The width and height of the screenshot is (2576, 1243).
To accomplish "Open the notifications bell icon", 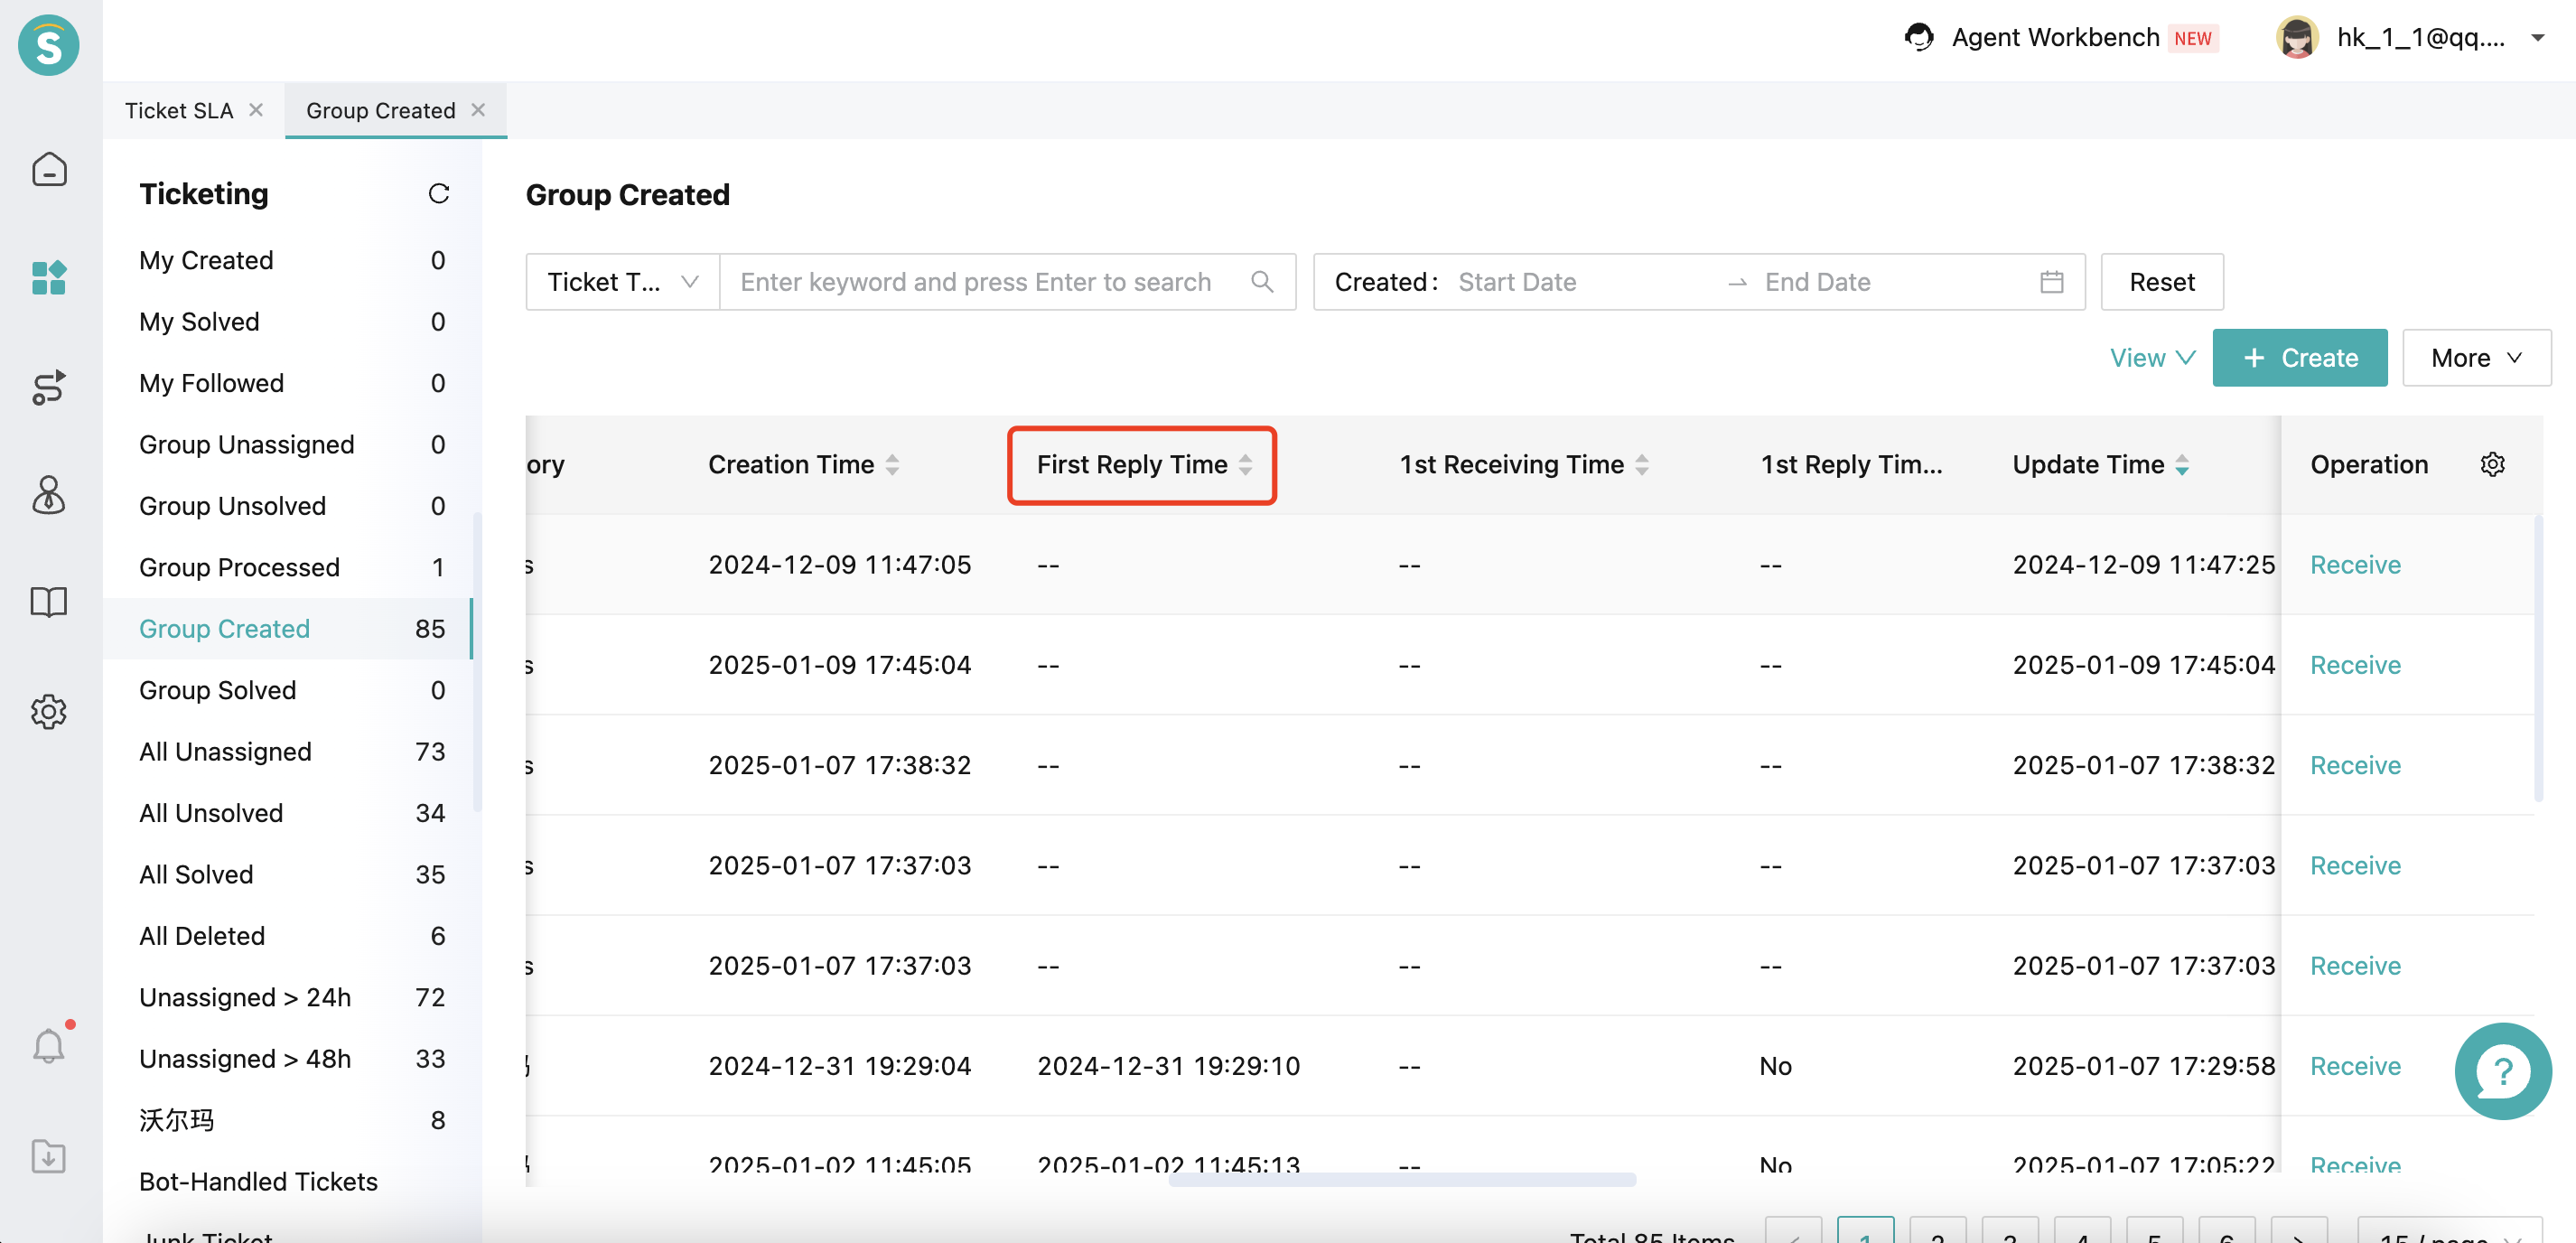I will pyautogui.click(x=48, y=1046).
